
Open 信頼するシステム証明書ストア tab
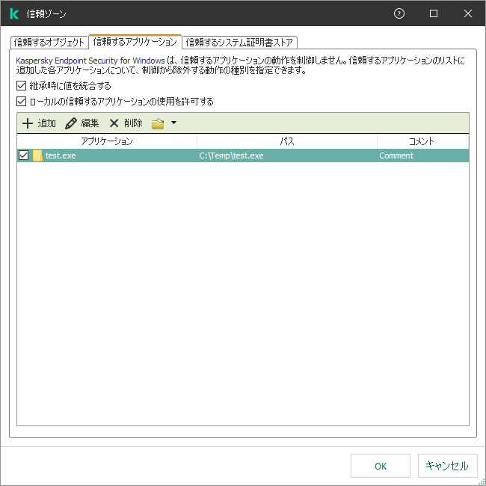tap(239, 43)
